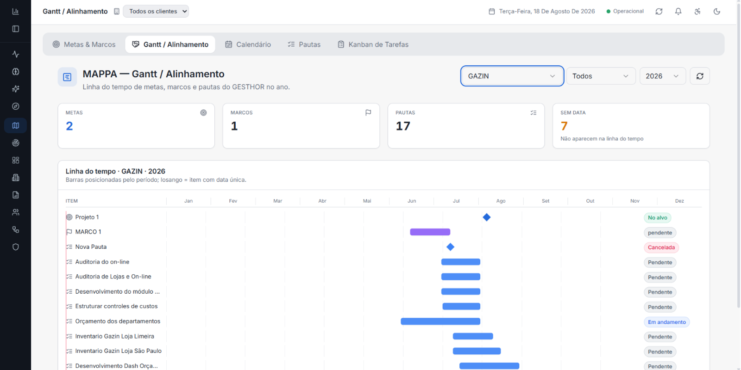Open the Kanban de Tarefas tab
741x370 pixels.
point(373,44)
